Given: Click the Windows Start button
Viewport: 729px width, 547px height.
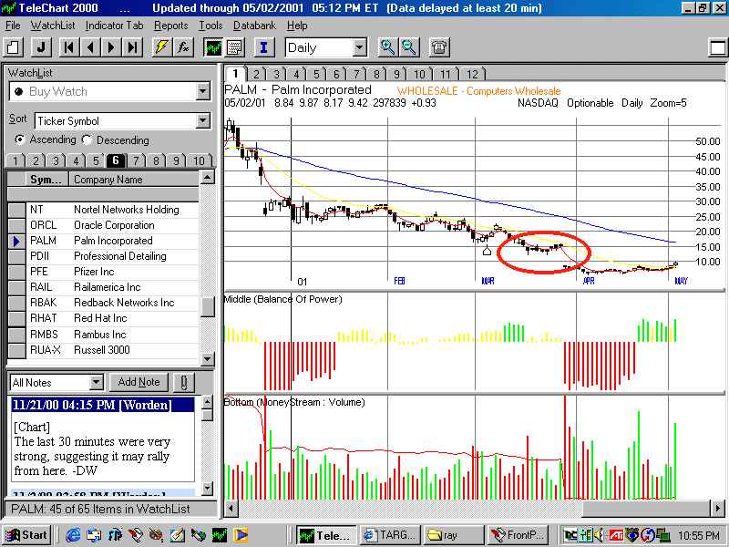Looking at the screenshot, I should [x=26, y=535].
